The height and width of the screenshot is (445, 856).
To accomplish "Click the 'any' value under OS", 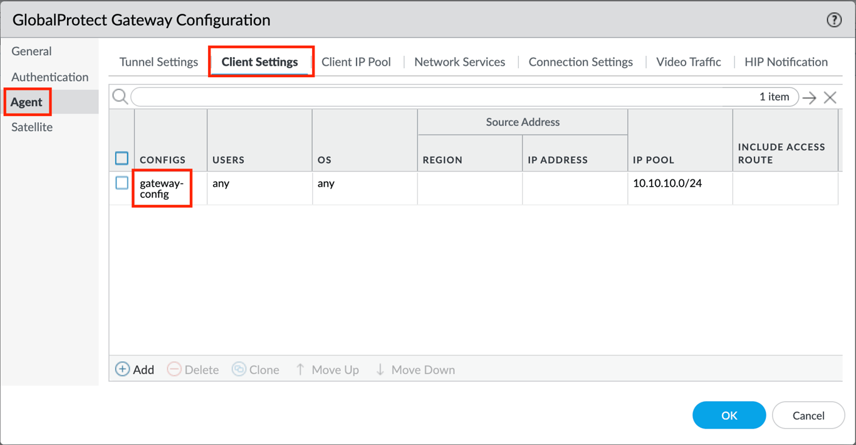I will tap(326, 184).
